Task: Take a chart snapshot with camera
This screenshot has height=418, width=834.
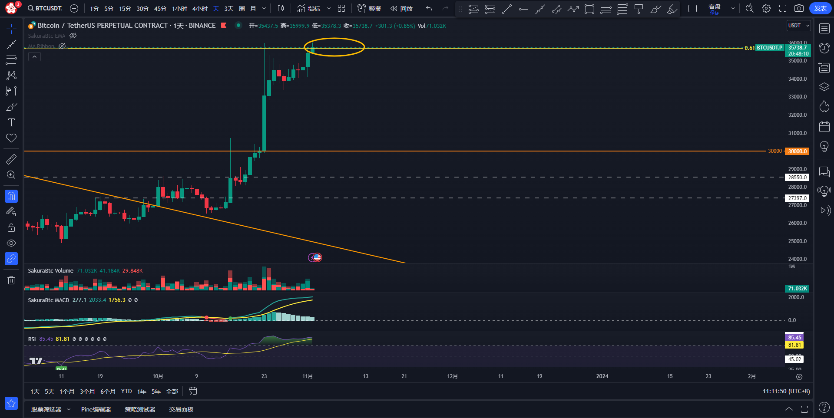Action: [x=799, y=8]
